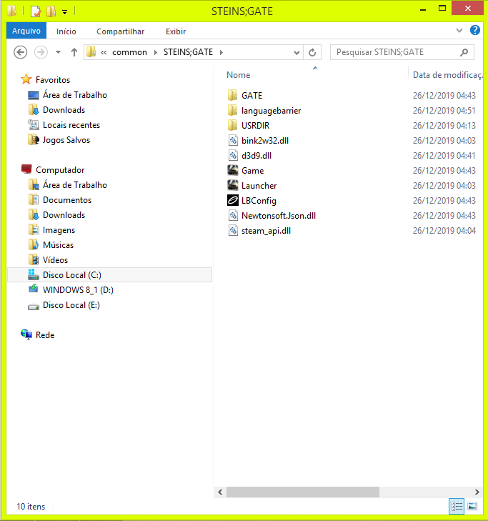
Task: Click the steam_api.dll date 26/12/2019 04:04
Action: pos(444,231)
